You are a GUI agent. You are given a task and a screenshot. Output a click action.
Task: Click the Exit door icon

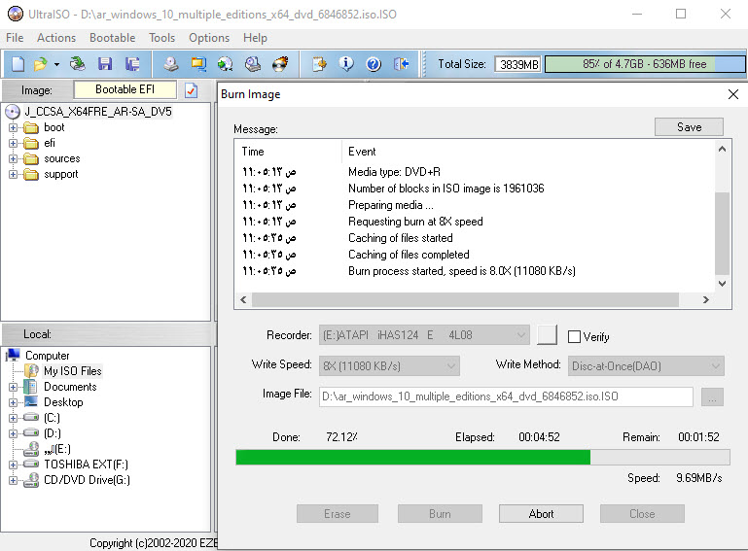[401, 64]
